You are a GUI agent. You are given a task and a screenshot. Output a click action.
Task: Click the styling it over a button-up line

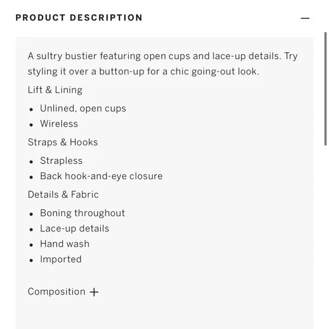click(144, 71)
